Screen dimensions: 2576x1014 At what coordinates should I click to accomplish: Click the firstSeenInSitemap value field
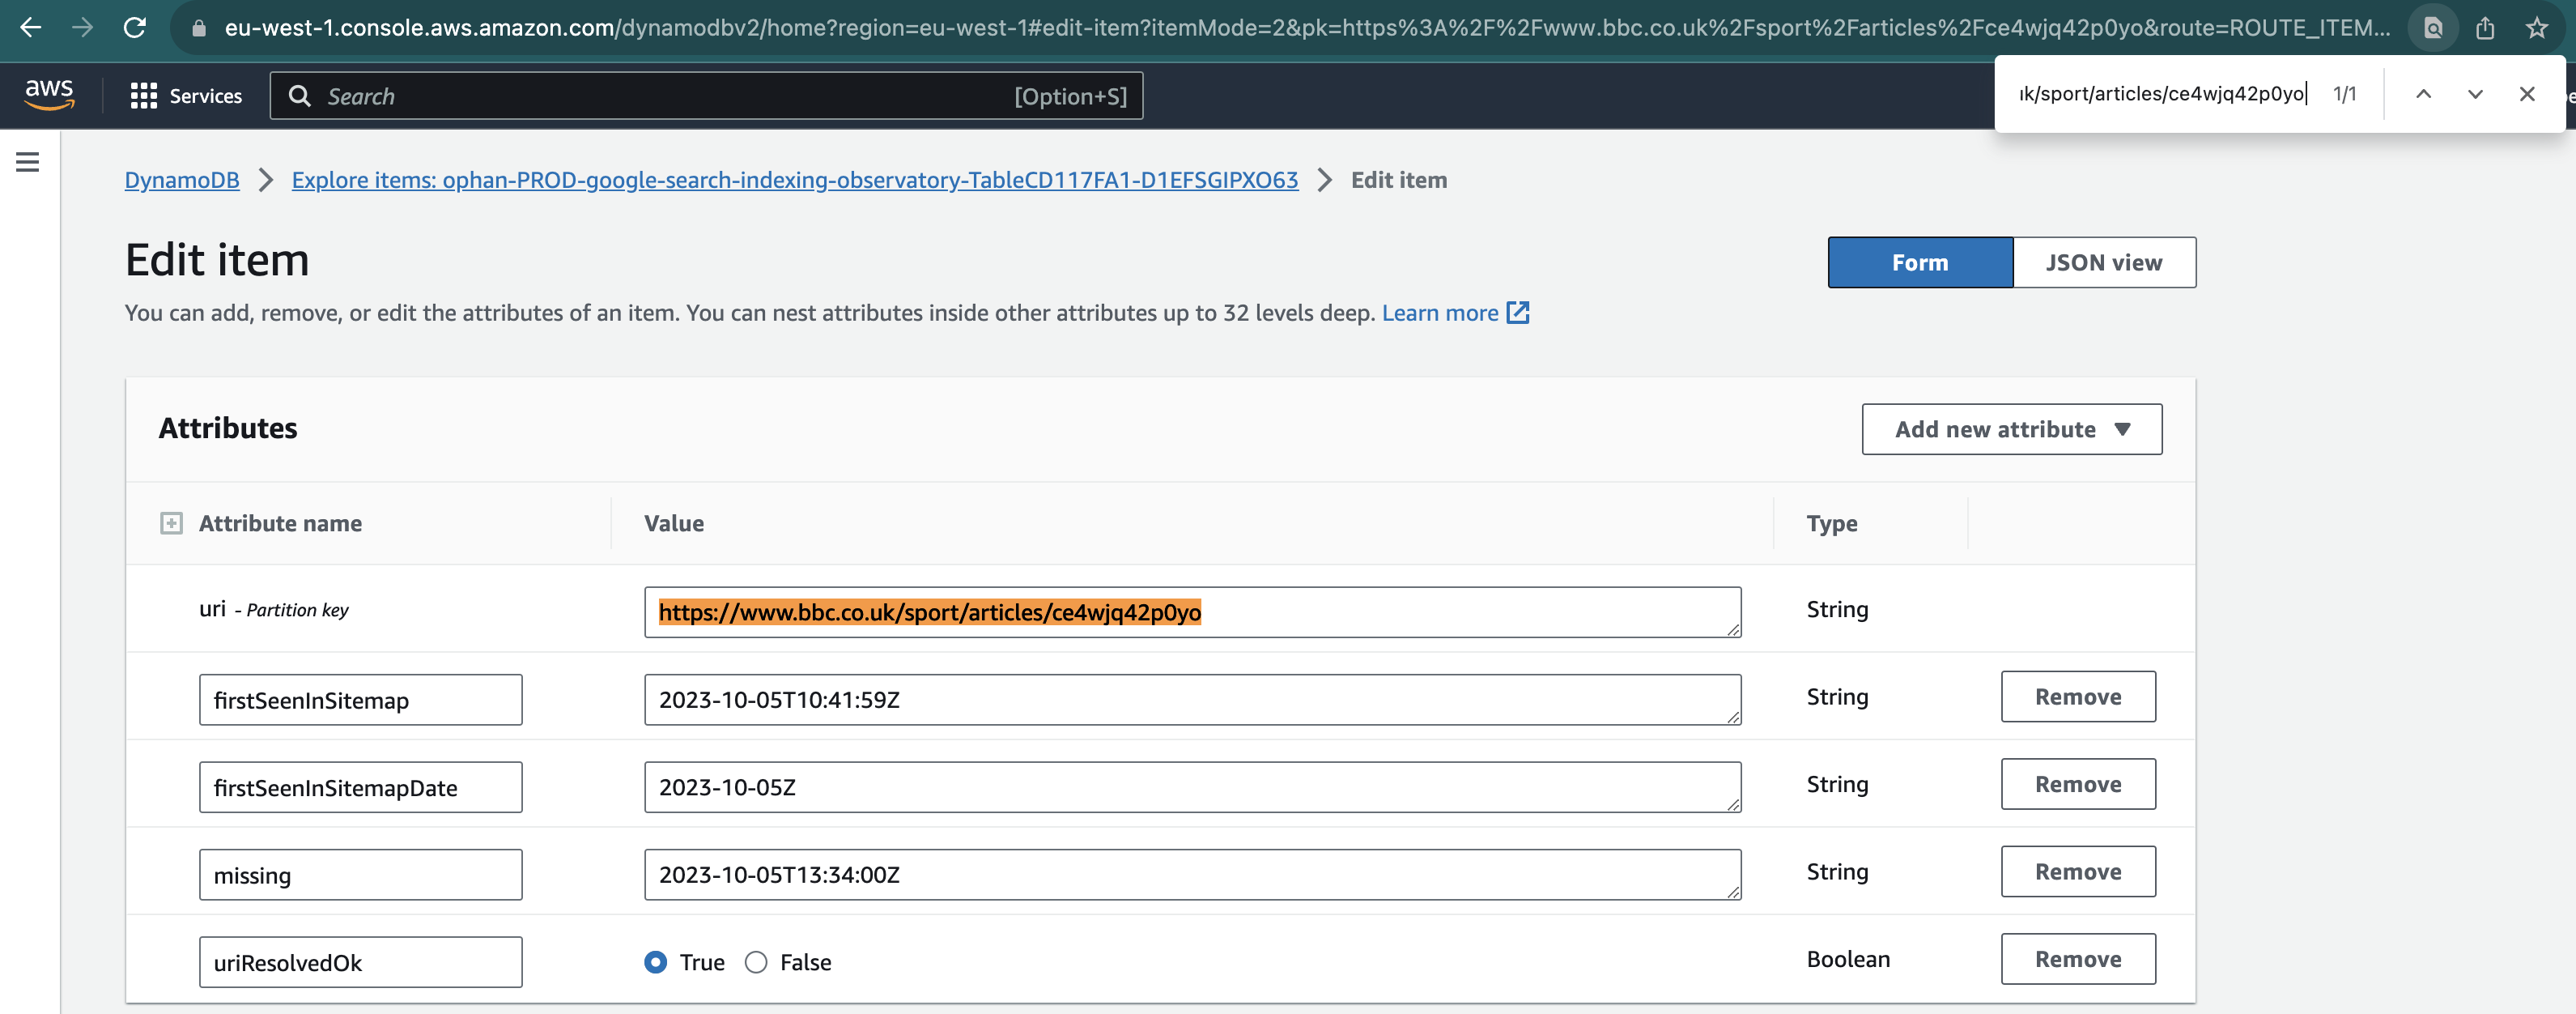pyautogui.click(x=1192, y=699)
